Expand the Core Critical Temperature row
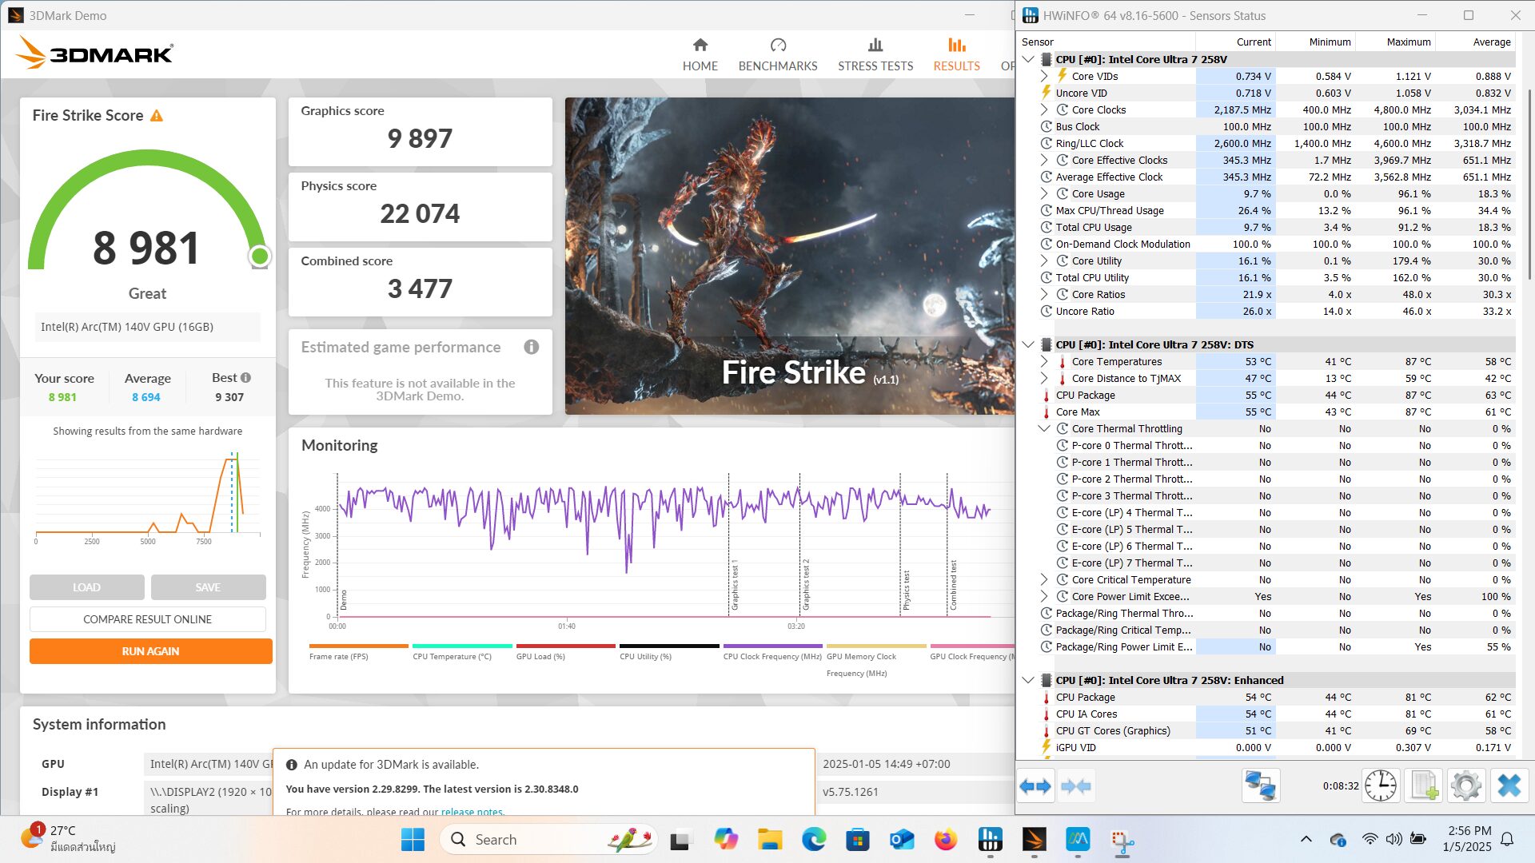 pyautogui.click(x=1044, y=579)
